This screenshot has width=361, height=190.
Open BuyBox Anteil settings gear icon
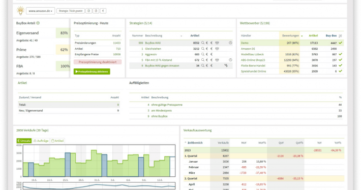38,23
